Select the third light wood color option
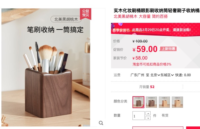This screenshot has height=129, width=200. pyautogui.click(x=164, y=102)
